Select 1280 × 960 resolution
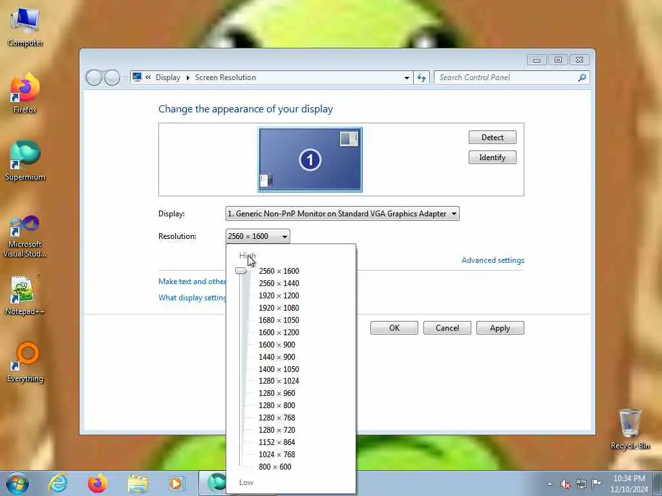Image resolution: width=662 pixels, height=496 pixels. click(277, 393)
